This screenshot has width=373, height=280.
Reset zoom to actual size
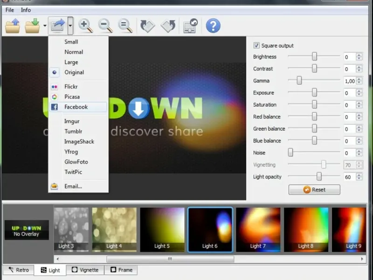click(125, 26)
